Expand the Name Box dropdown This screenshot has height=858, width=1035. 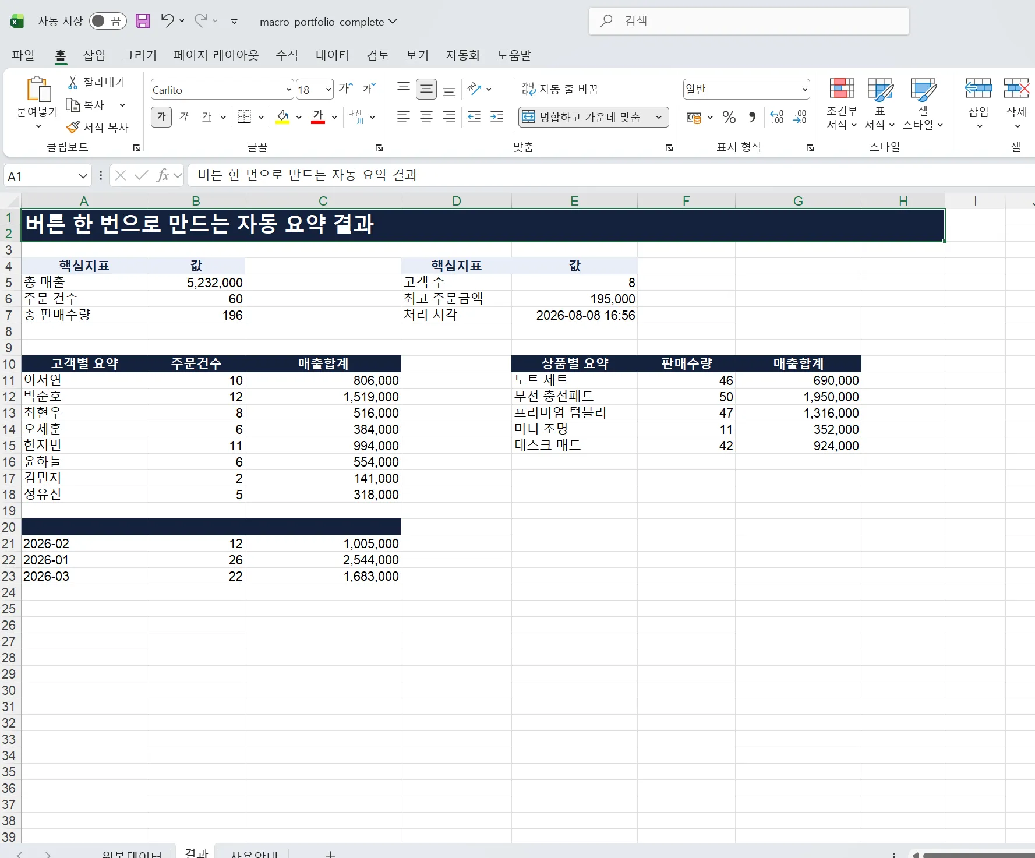click(x=83, y=176)
